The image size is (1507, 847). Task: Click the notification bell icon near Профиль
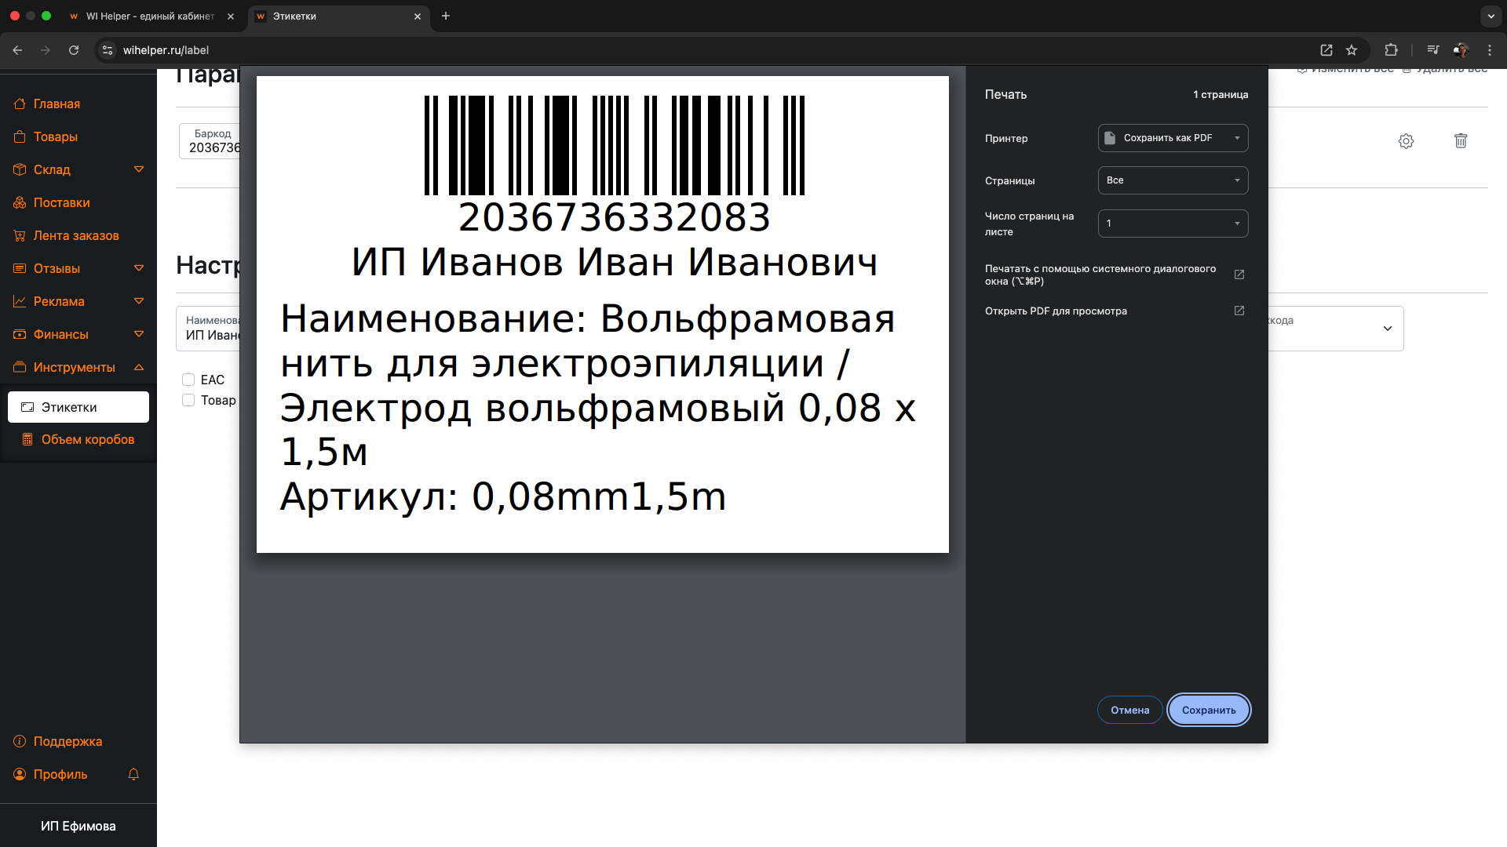click(133, 774)
